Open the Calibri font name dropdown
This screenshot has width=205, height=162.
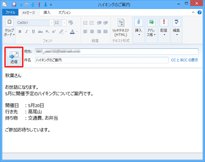pyautogui.click(x=52, y=23)
